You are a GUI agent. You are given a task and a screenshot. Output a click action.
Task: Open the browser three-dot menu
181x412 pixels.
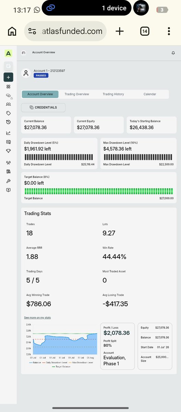click(169, 32)
